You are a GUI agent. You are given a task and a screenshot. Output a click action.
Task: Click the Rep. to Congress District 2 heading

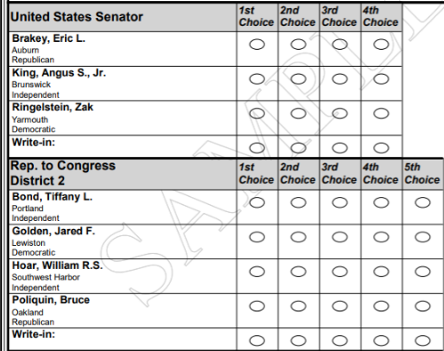(63, 173)
